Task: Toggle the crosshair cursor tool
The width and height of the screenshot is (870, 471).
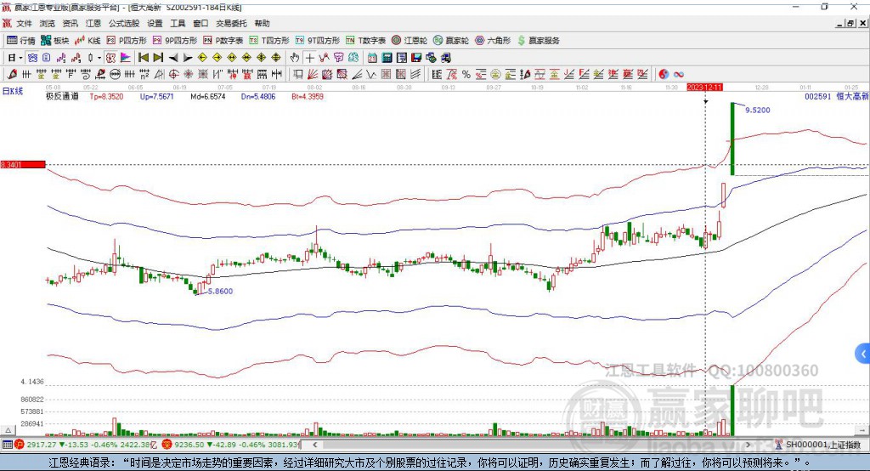Action: tap(309, 58)
